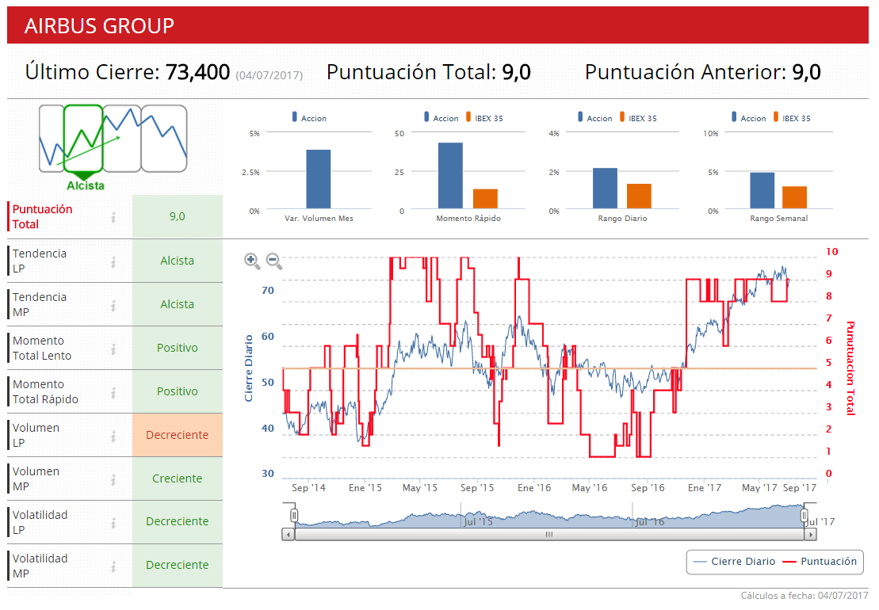Click the Rango Semanal chart label
This screenshot has width=879, height=610.
(x=778, y=219)
